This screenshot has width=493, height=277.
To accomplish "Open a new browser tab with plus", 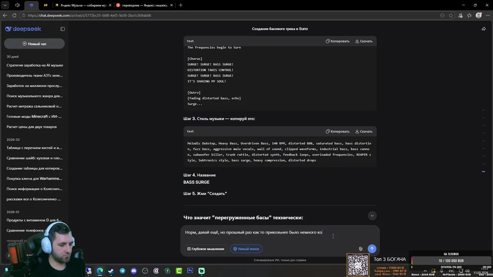I will 181,5.
